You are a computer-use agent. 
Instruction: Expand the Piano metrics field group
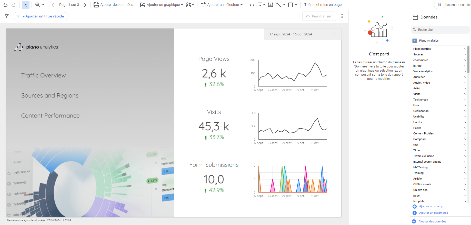coord(465,49)
